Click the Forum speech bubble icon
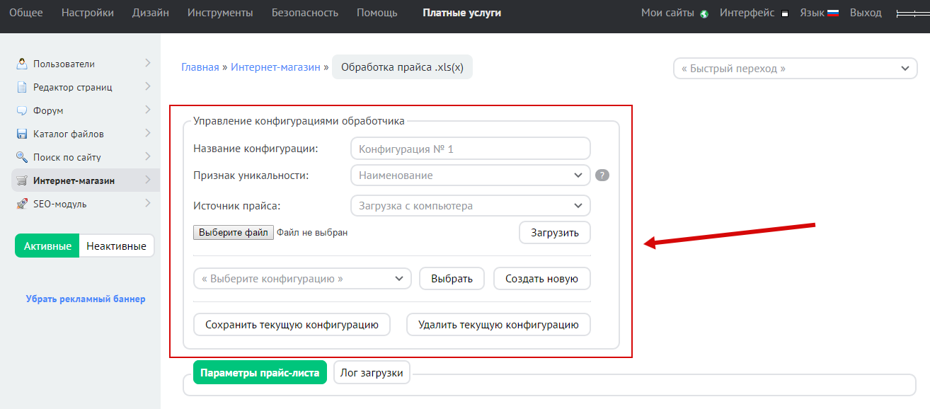Screen dimensions: 930x409 (x=22, y=110)
